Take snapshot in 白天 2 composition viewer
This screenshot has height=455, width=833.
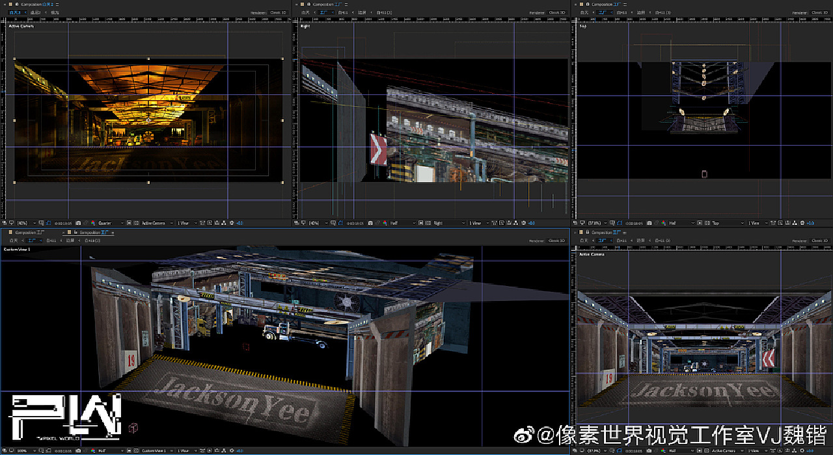pos(78,223)
